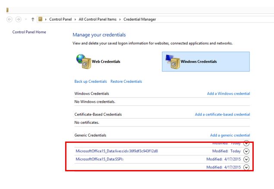This screenshot has width=274, height=189.
Task: Go back with the back arrow button
Action: (9, 19)
